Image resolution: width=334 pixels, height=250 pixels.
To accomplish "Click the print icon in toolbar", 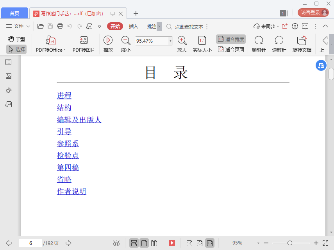I will (x=60, y=26).
